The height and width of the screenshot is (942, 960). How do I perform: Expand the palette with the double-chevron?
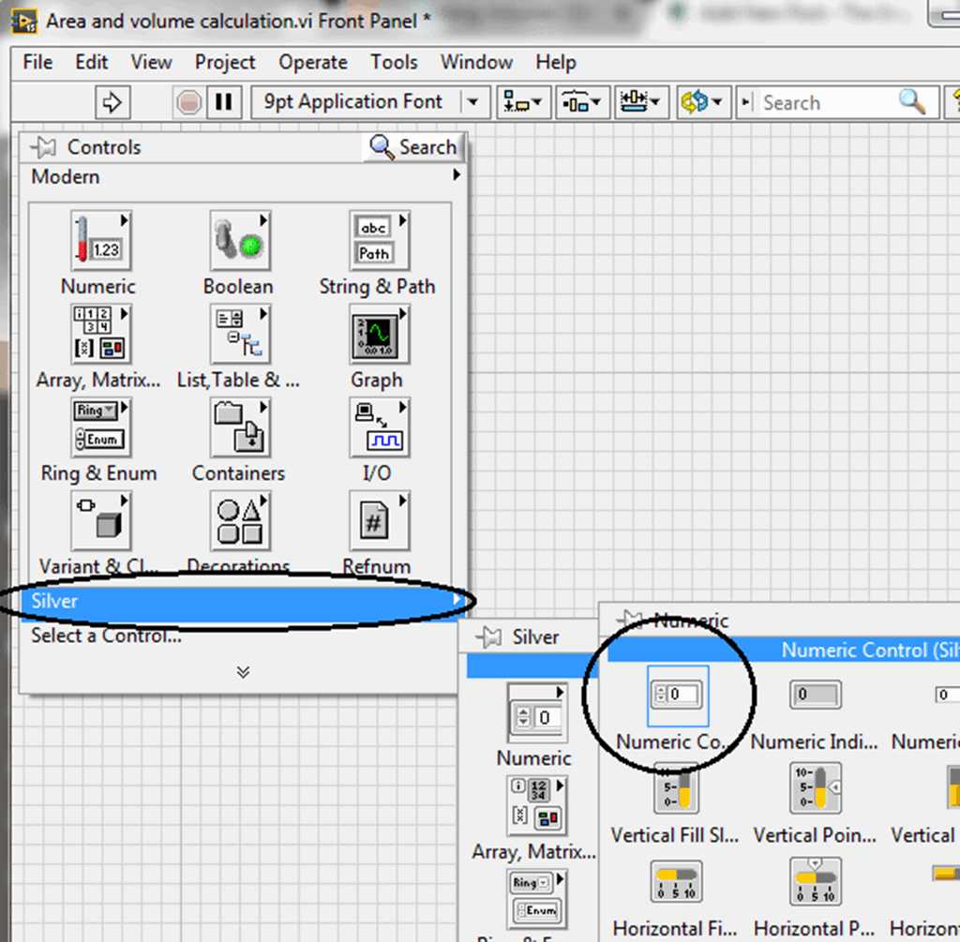pyautogui.click(x=243, y=671)
